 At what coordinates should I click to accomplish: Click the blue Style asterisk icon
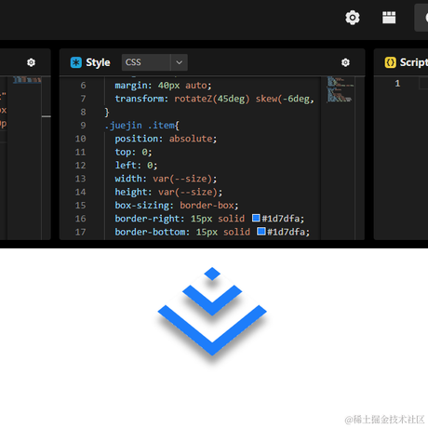tap(76, 62)
